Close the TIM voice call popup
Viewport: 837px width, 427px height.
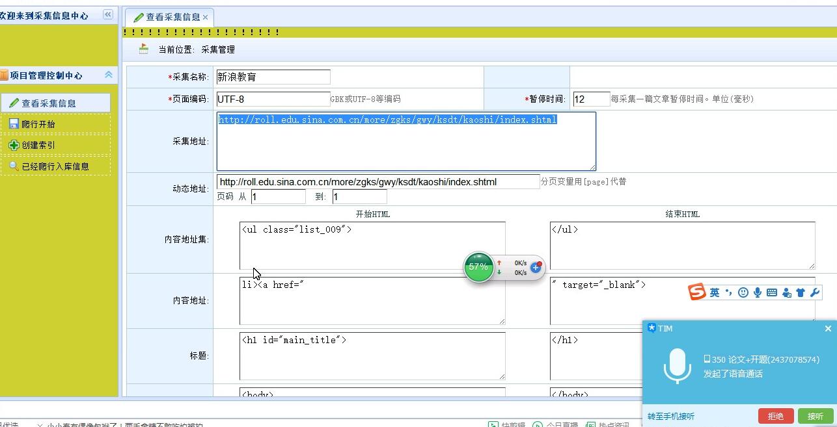(x=828, y=329)
